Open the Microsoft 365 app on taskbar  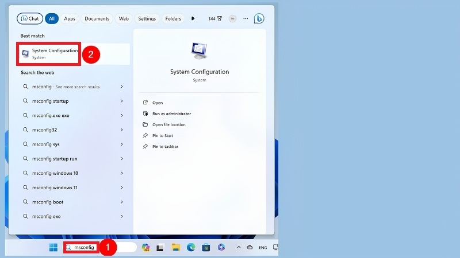tap(221, 248)
